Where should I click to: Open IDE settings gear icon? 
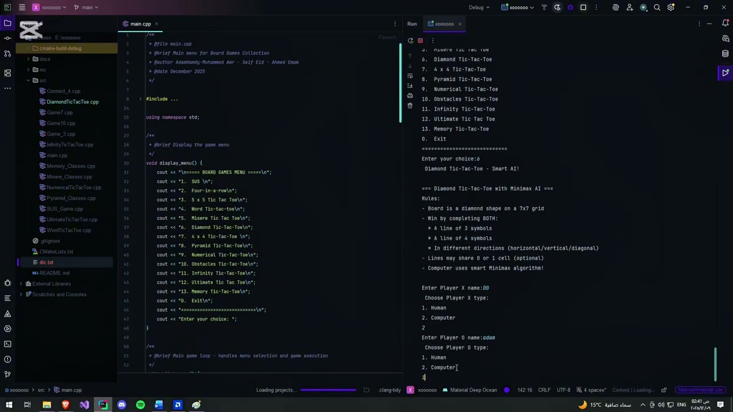671,7
